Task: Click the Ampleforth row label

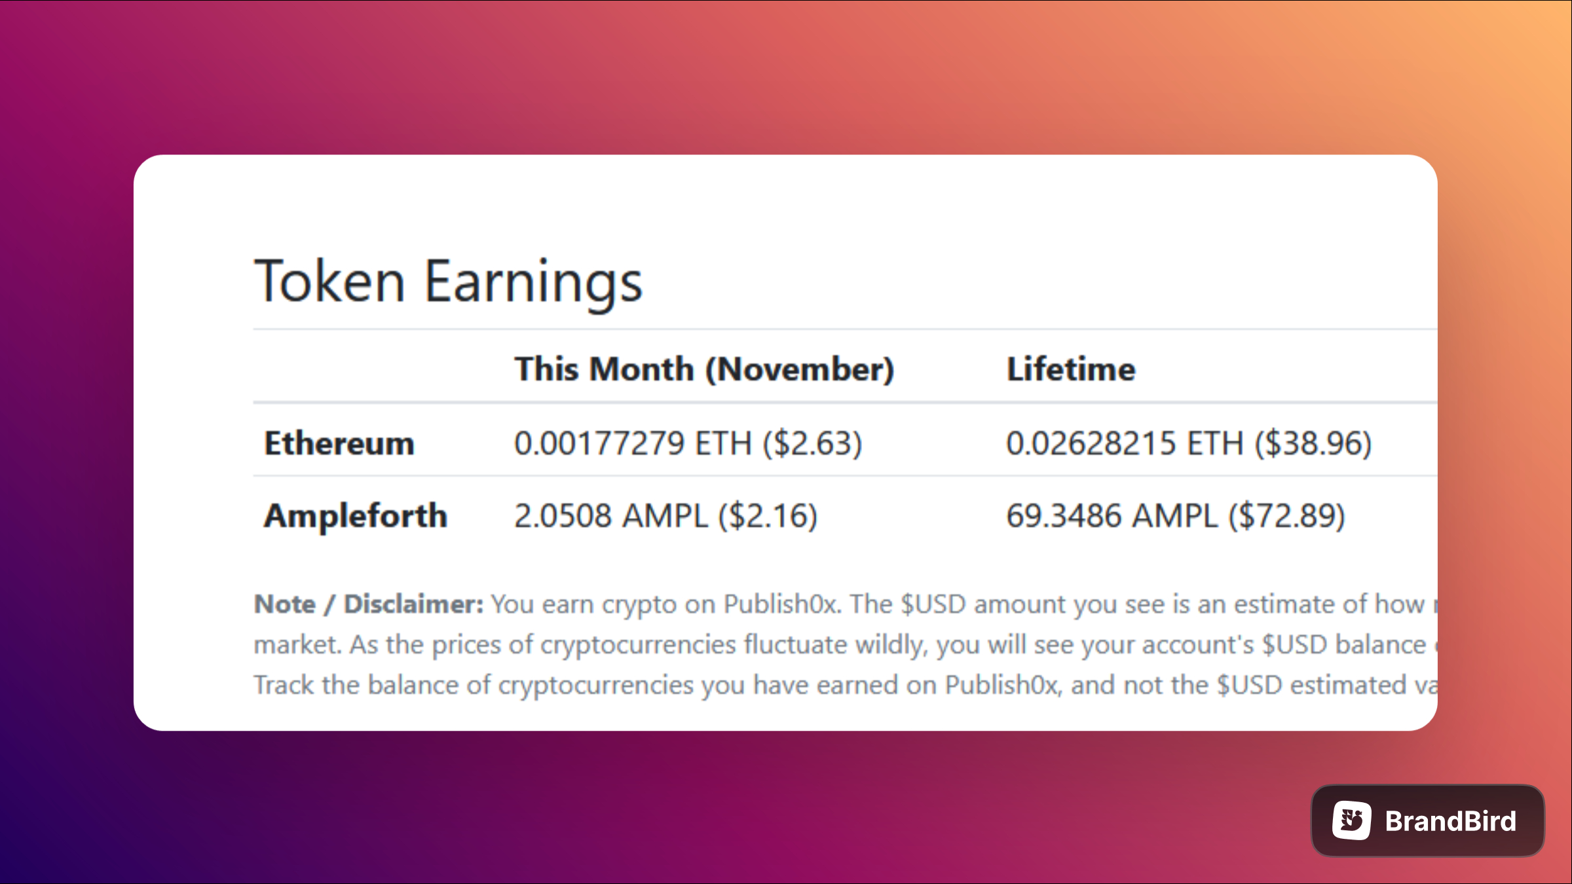Action: point(356,516)
